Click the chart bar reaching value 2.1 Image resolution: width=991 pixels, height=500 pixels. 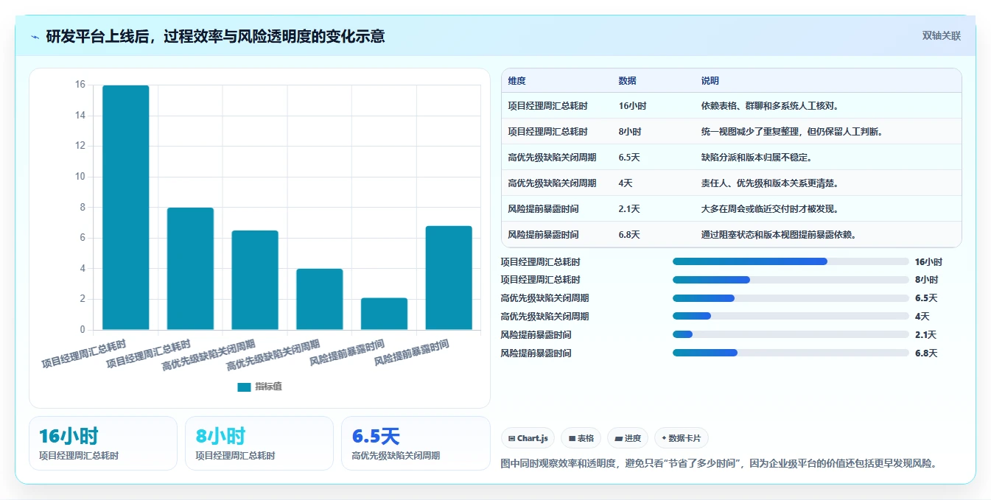[384, 314]
